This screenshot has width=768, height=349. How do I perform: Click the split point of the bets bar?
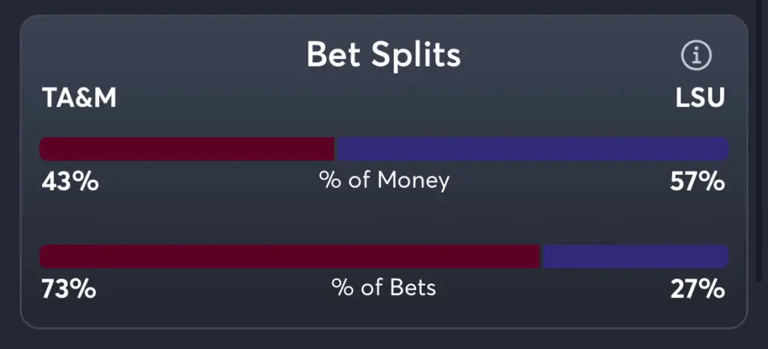[x=541, y=257]
